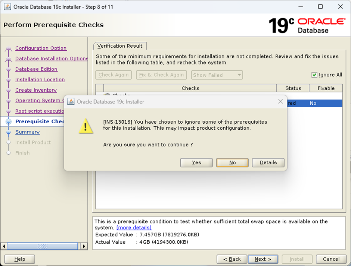Open the Database Edition step
This screenshot has width=351, height=266.
(x=36, y=69)
